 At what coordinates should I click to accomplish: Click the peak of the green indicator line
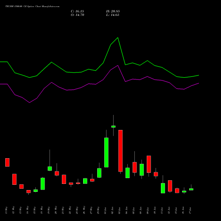pyautogui.click(x=118, y=38)
